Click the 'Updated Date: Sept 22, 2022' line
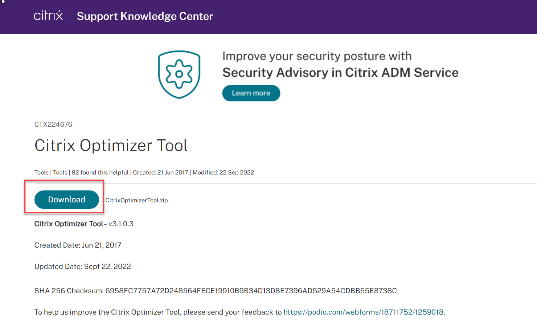The height and width of the screenshot is (328, 537). tap(83, 266)
